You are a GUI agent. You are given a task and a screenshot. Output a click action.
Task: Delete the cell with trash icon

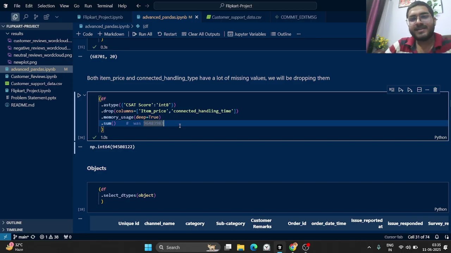pyautogui.click(x=435, y=90)
